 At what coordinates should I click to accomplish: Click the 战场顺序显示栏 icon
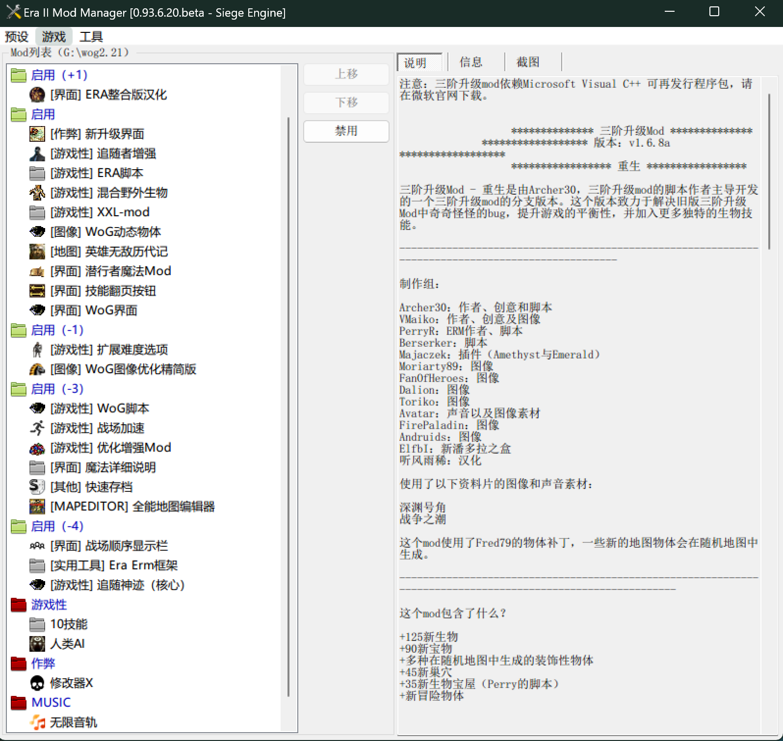click(37, 546)
